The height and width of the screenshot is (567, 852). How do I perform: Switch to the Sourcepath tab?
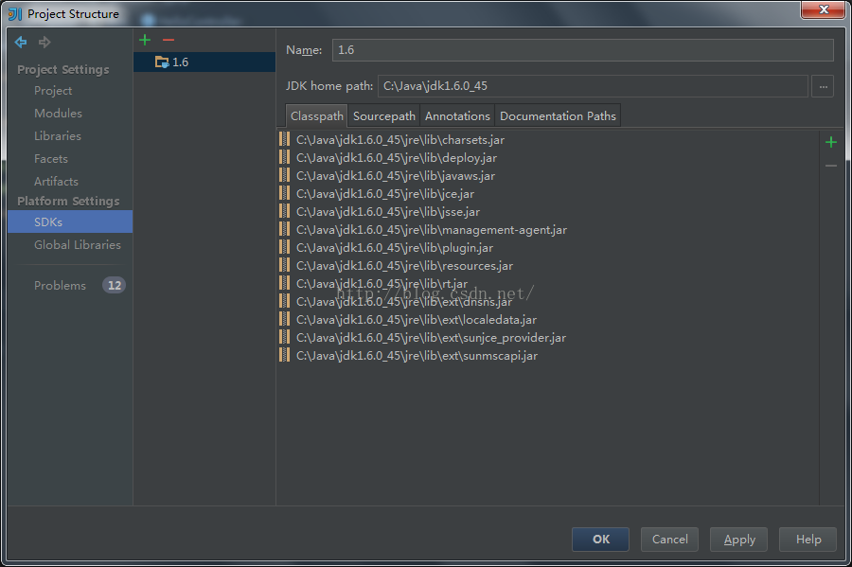pos(383,116)
